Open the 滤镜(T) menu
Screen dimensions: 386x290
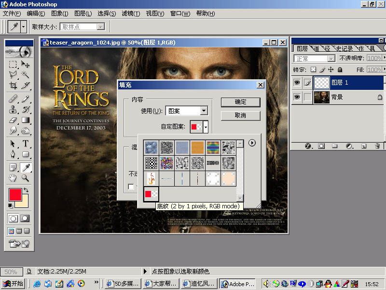[131, 14]
